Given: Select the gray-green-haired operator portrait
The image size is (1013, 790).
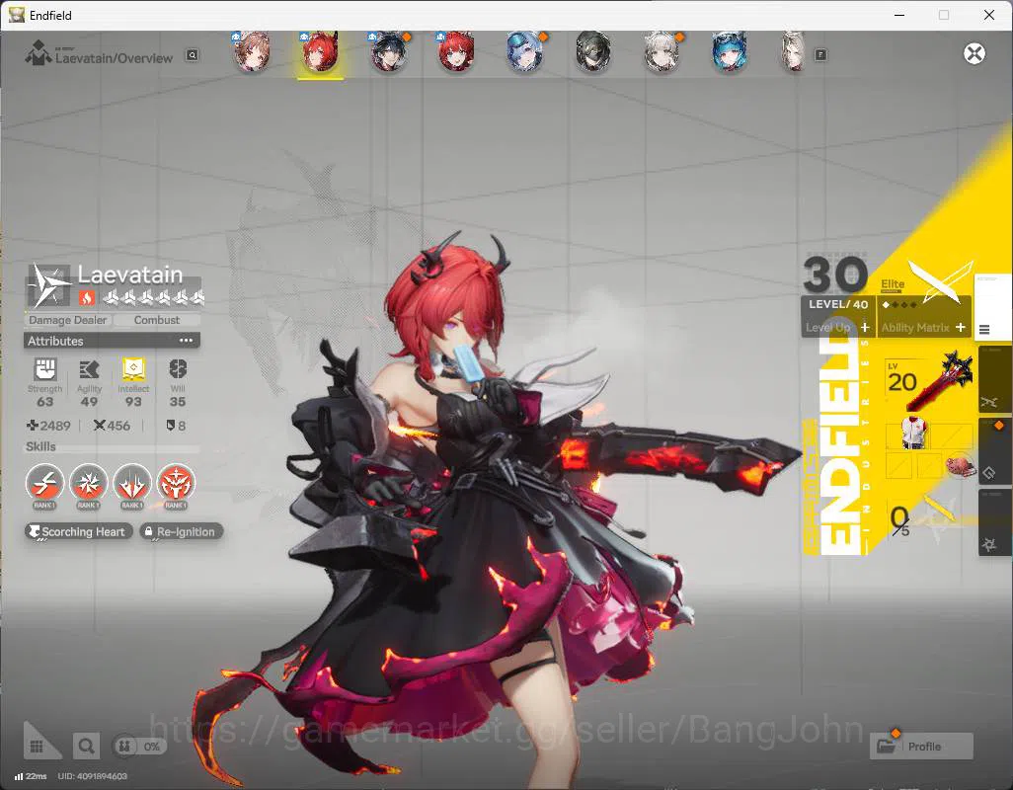Looking at the screenshot, I should [x=593, y=51].
